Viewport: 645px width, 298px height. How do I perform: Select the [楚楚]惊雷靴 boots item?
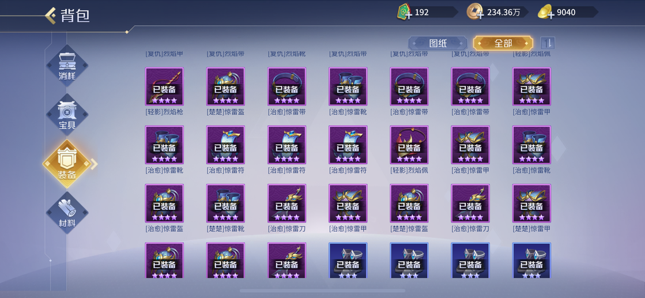click(x=225, y=203)
